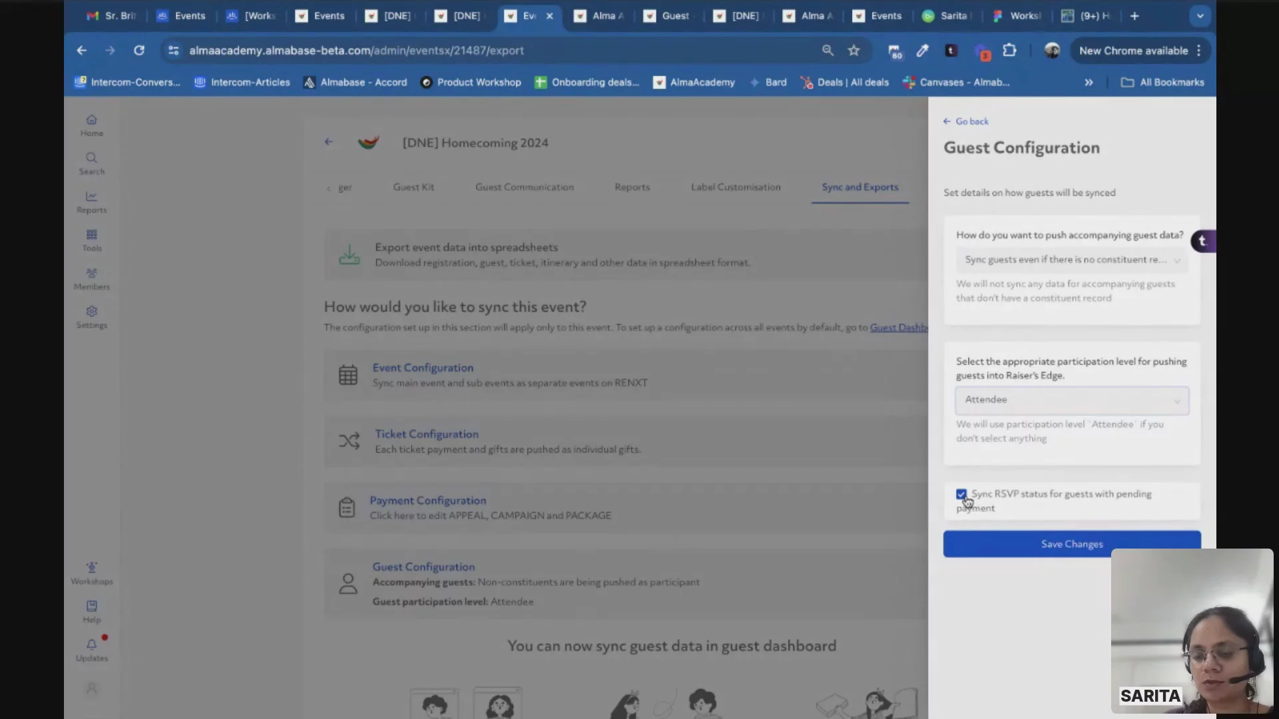Open Tools in the left sidebar
The height and width of the screenshot is (719, 1279).
91,240
